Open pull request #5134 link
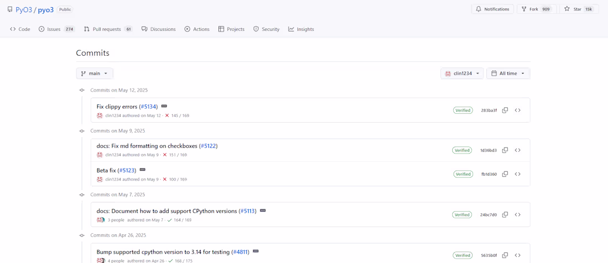 (x=149, y=107)
